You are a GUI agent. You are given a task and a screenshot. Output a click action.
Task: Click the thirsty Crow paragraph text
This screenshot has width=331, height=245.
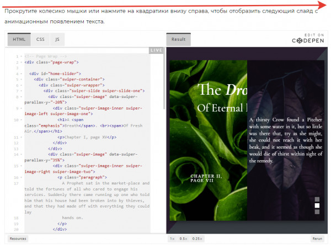tap(286, 140)
